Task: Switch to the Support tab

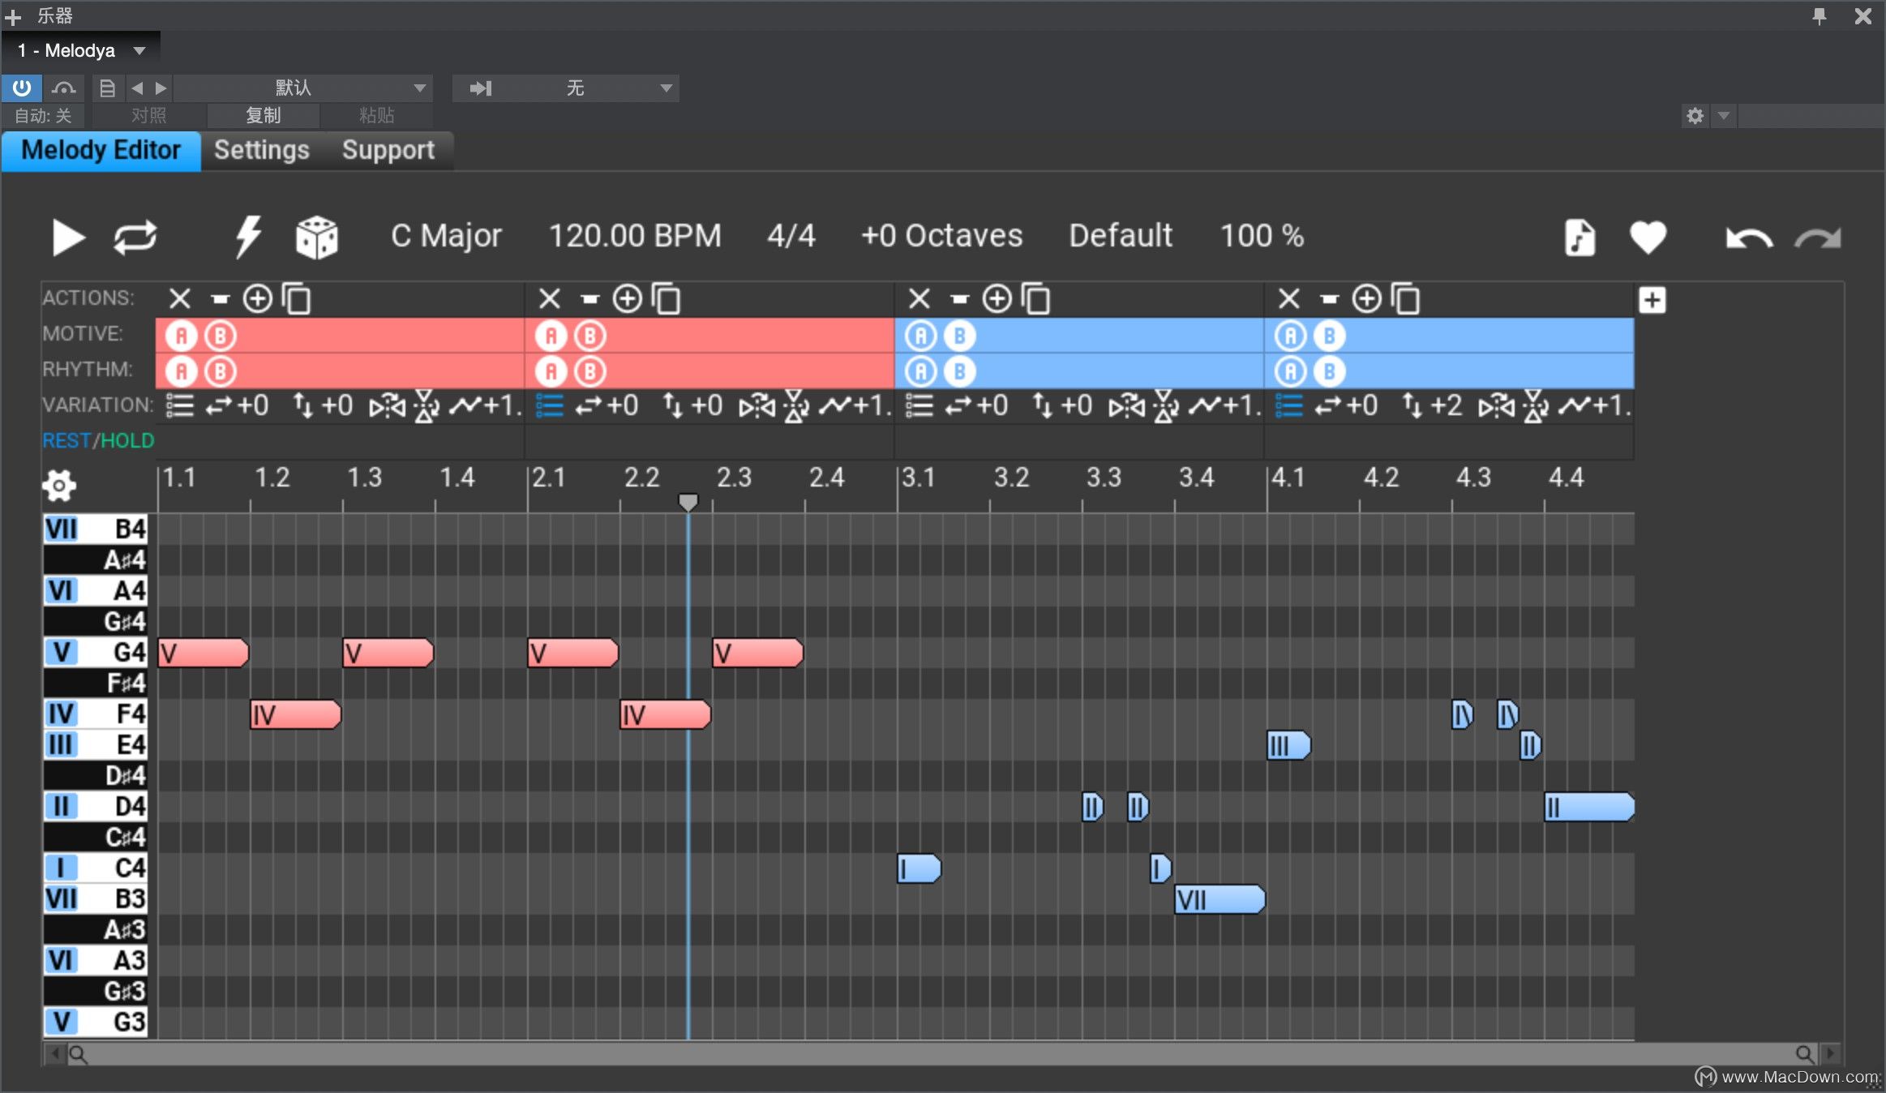Action: click(x=388, y=151)
